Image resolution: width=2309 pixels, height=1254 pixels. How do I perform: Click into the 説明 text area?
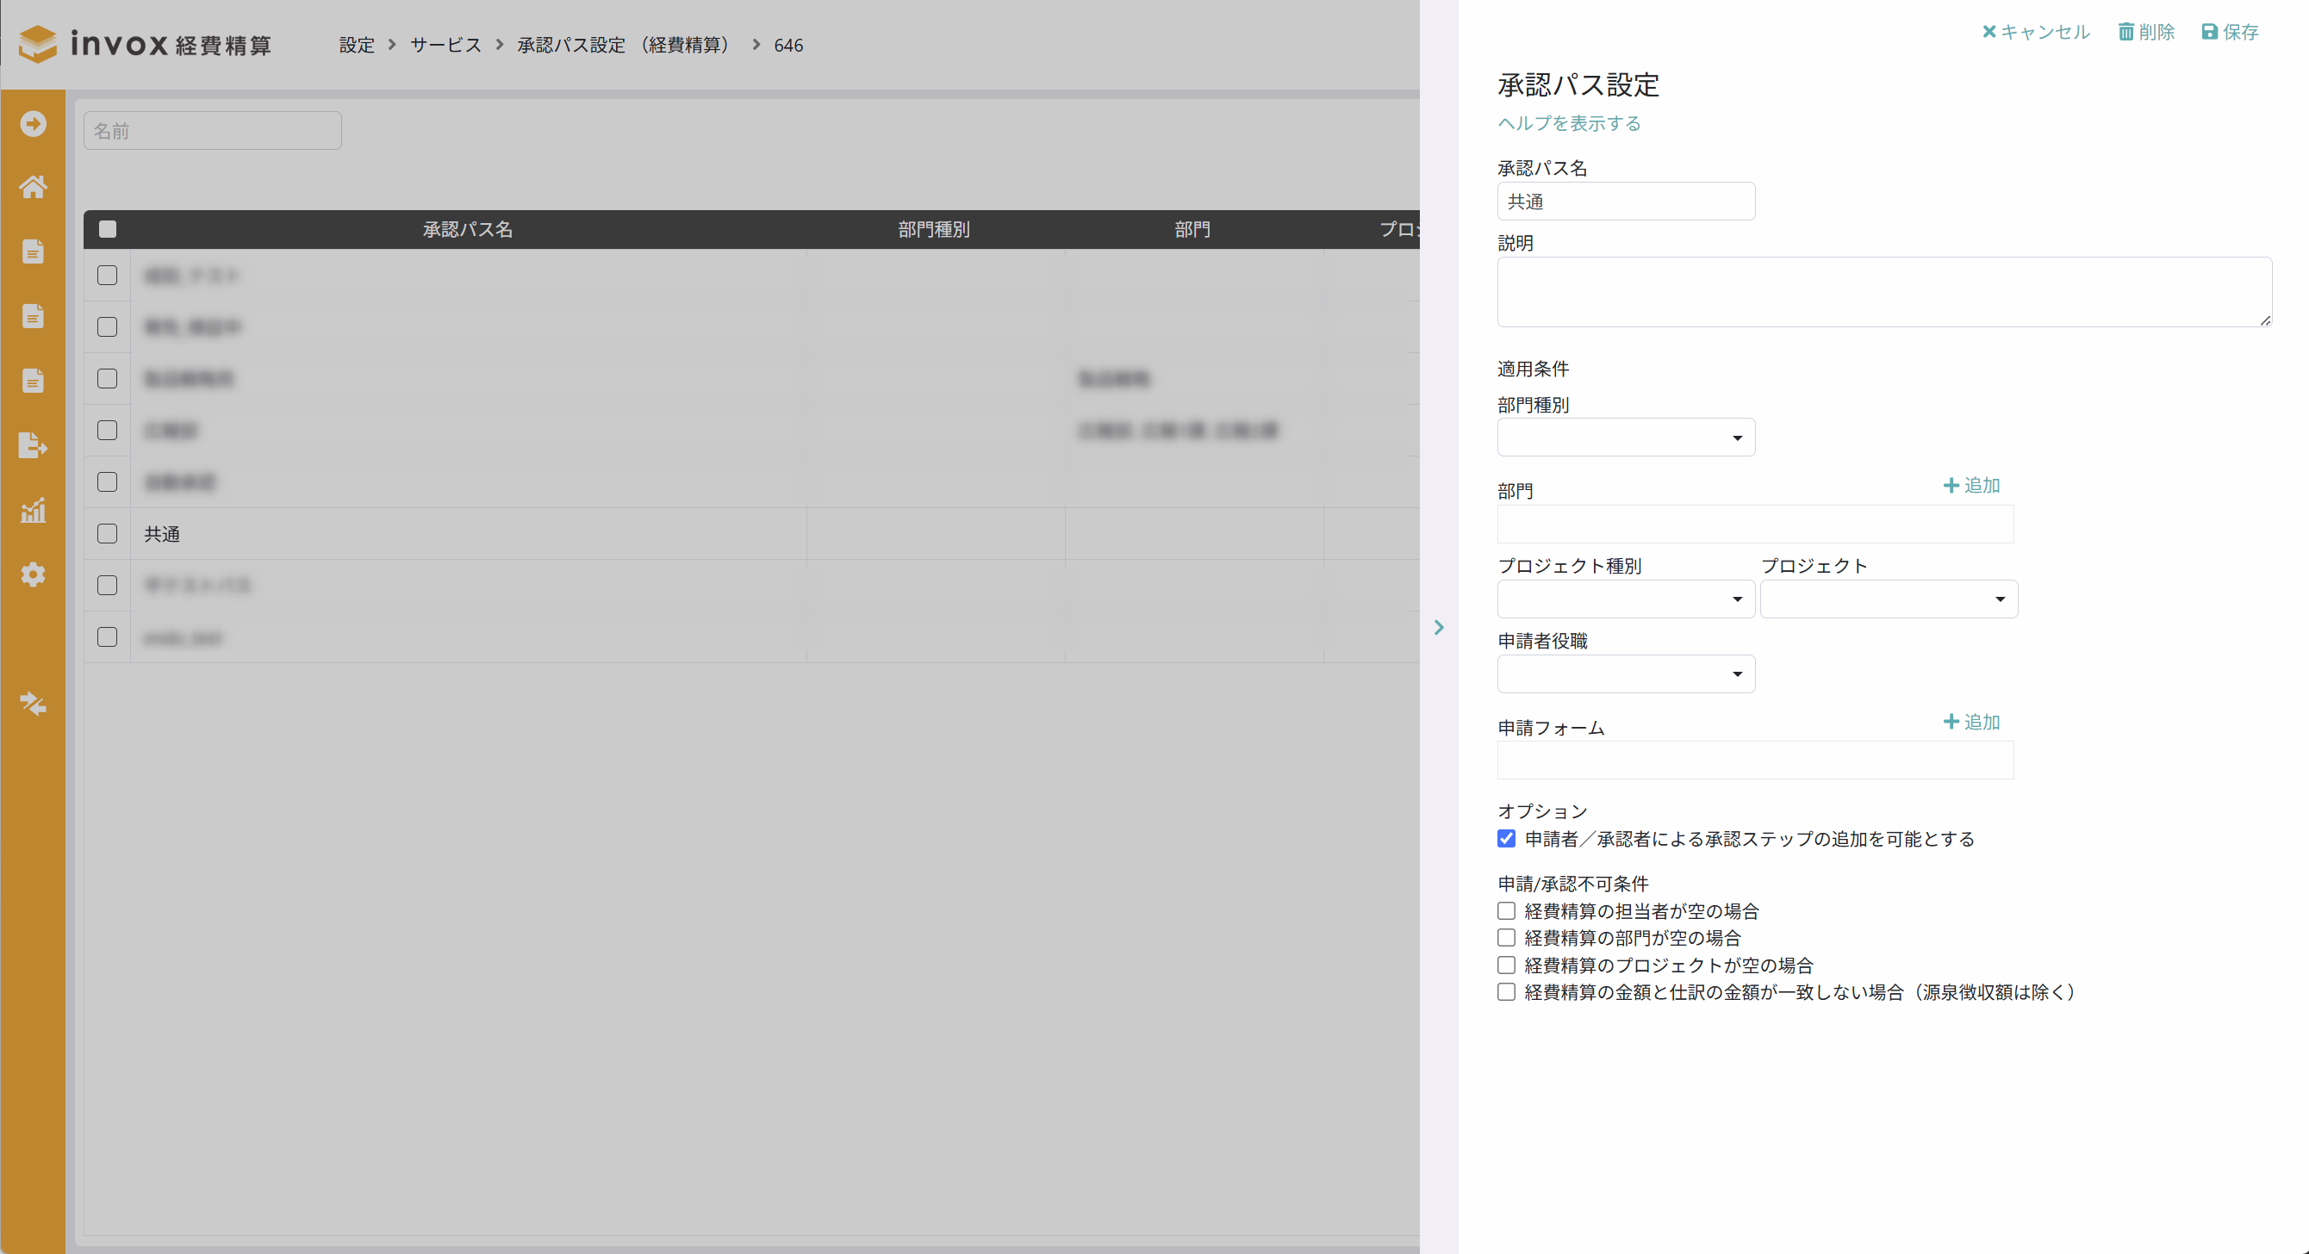(1884, 292)
